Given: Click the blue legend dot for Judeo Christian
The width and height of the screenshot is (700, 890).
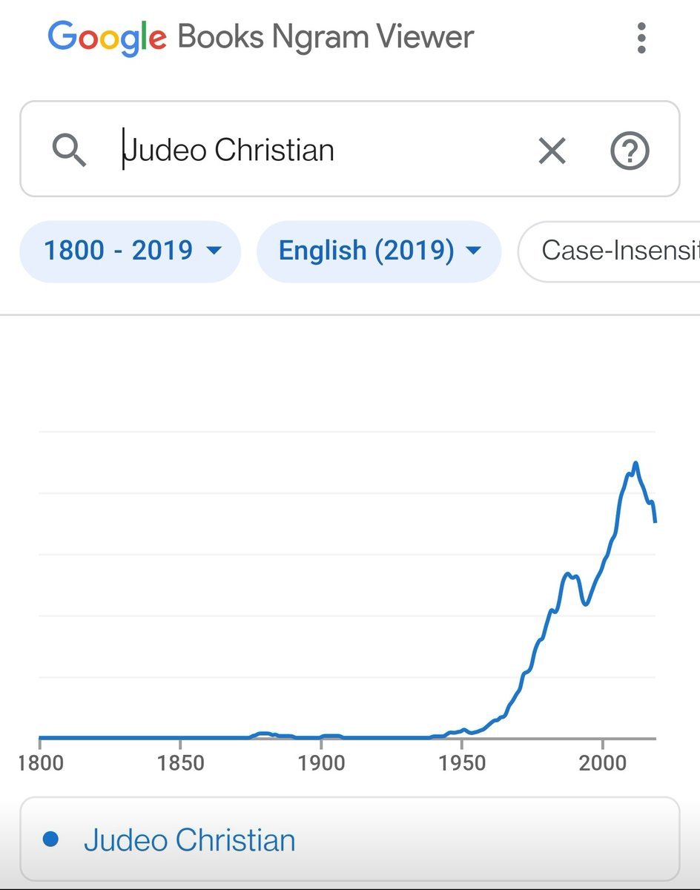Looking at the screenshot, I should coord(51,840).
